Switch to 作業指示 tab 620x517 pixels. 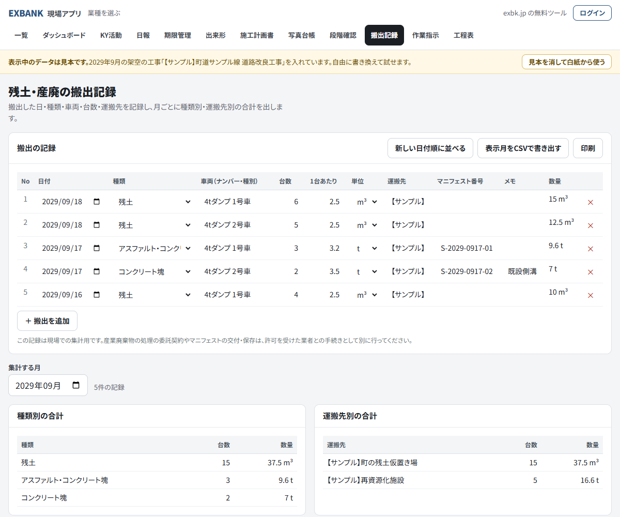426,35
